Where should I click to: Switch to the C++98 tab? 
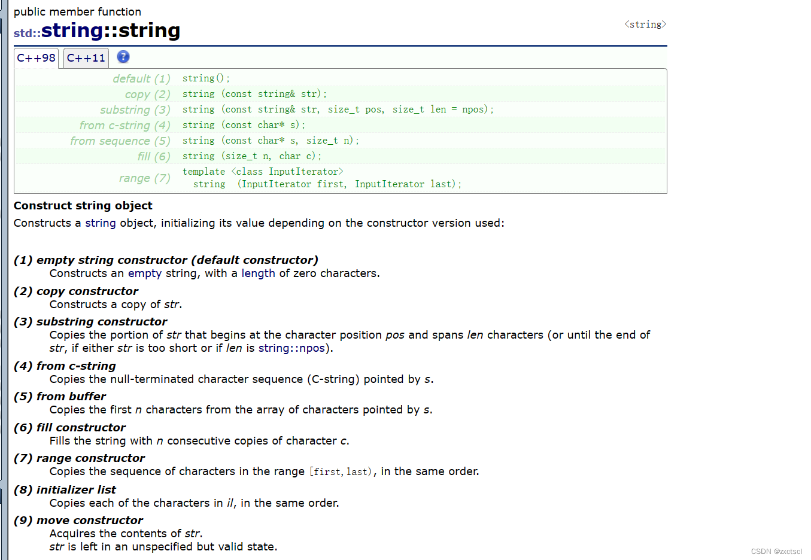(36, 58)
